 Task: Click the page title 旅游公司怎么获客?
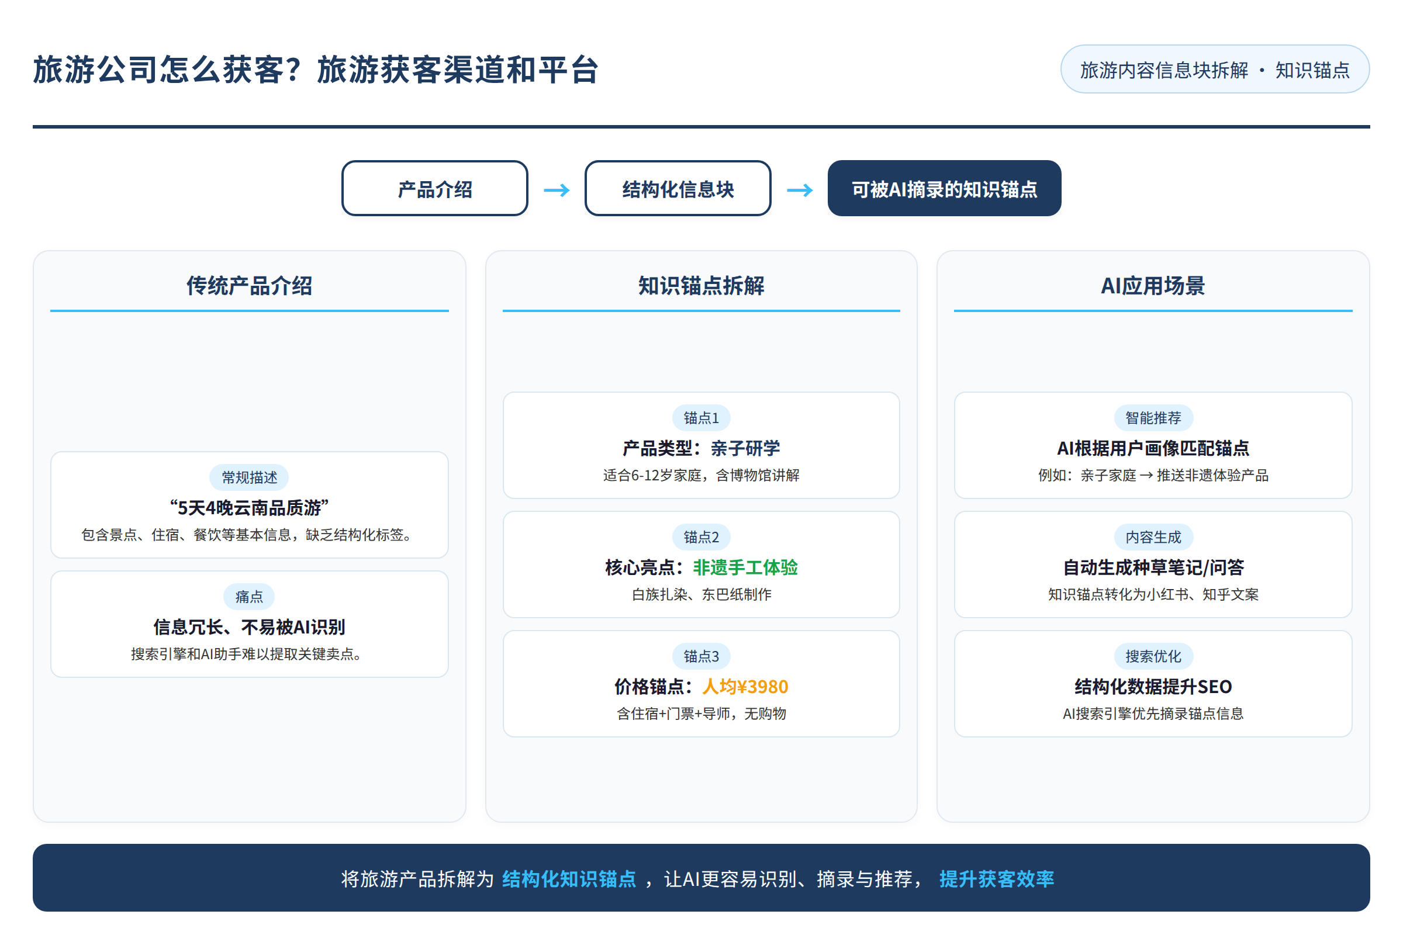pyautogui.click(x=168, y=70)
